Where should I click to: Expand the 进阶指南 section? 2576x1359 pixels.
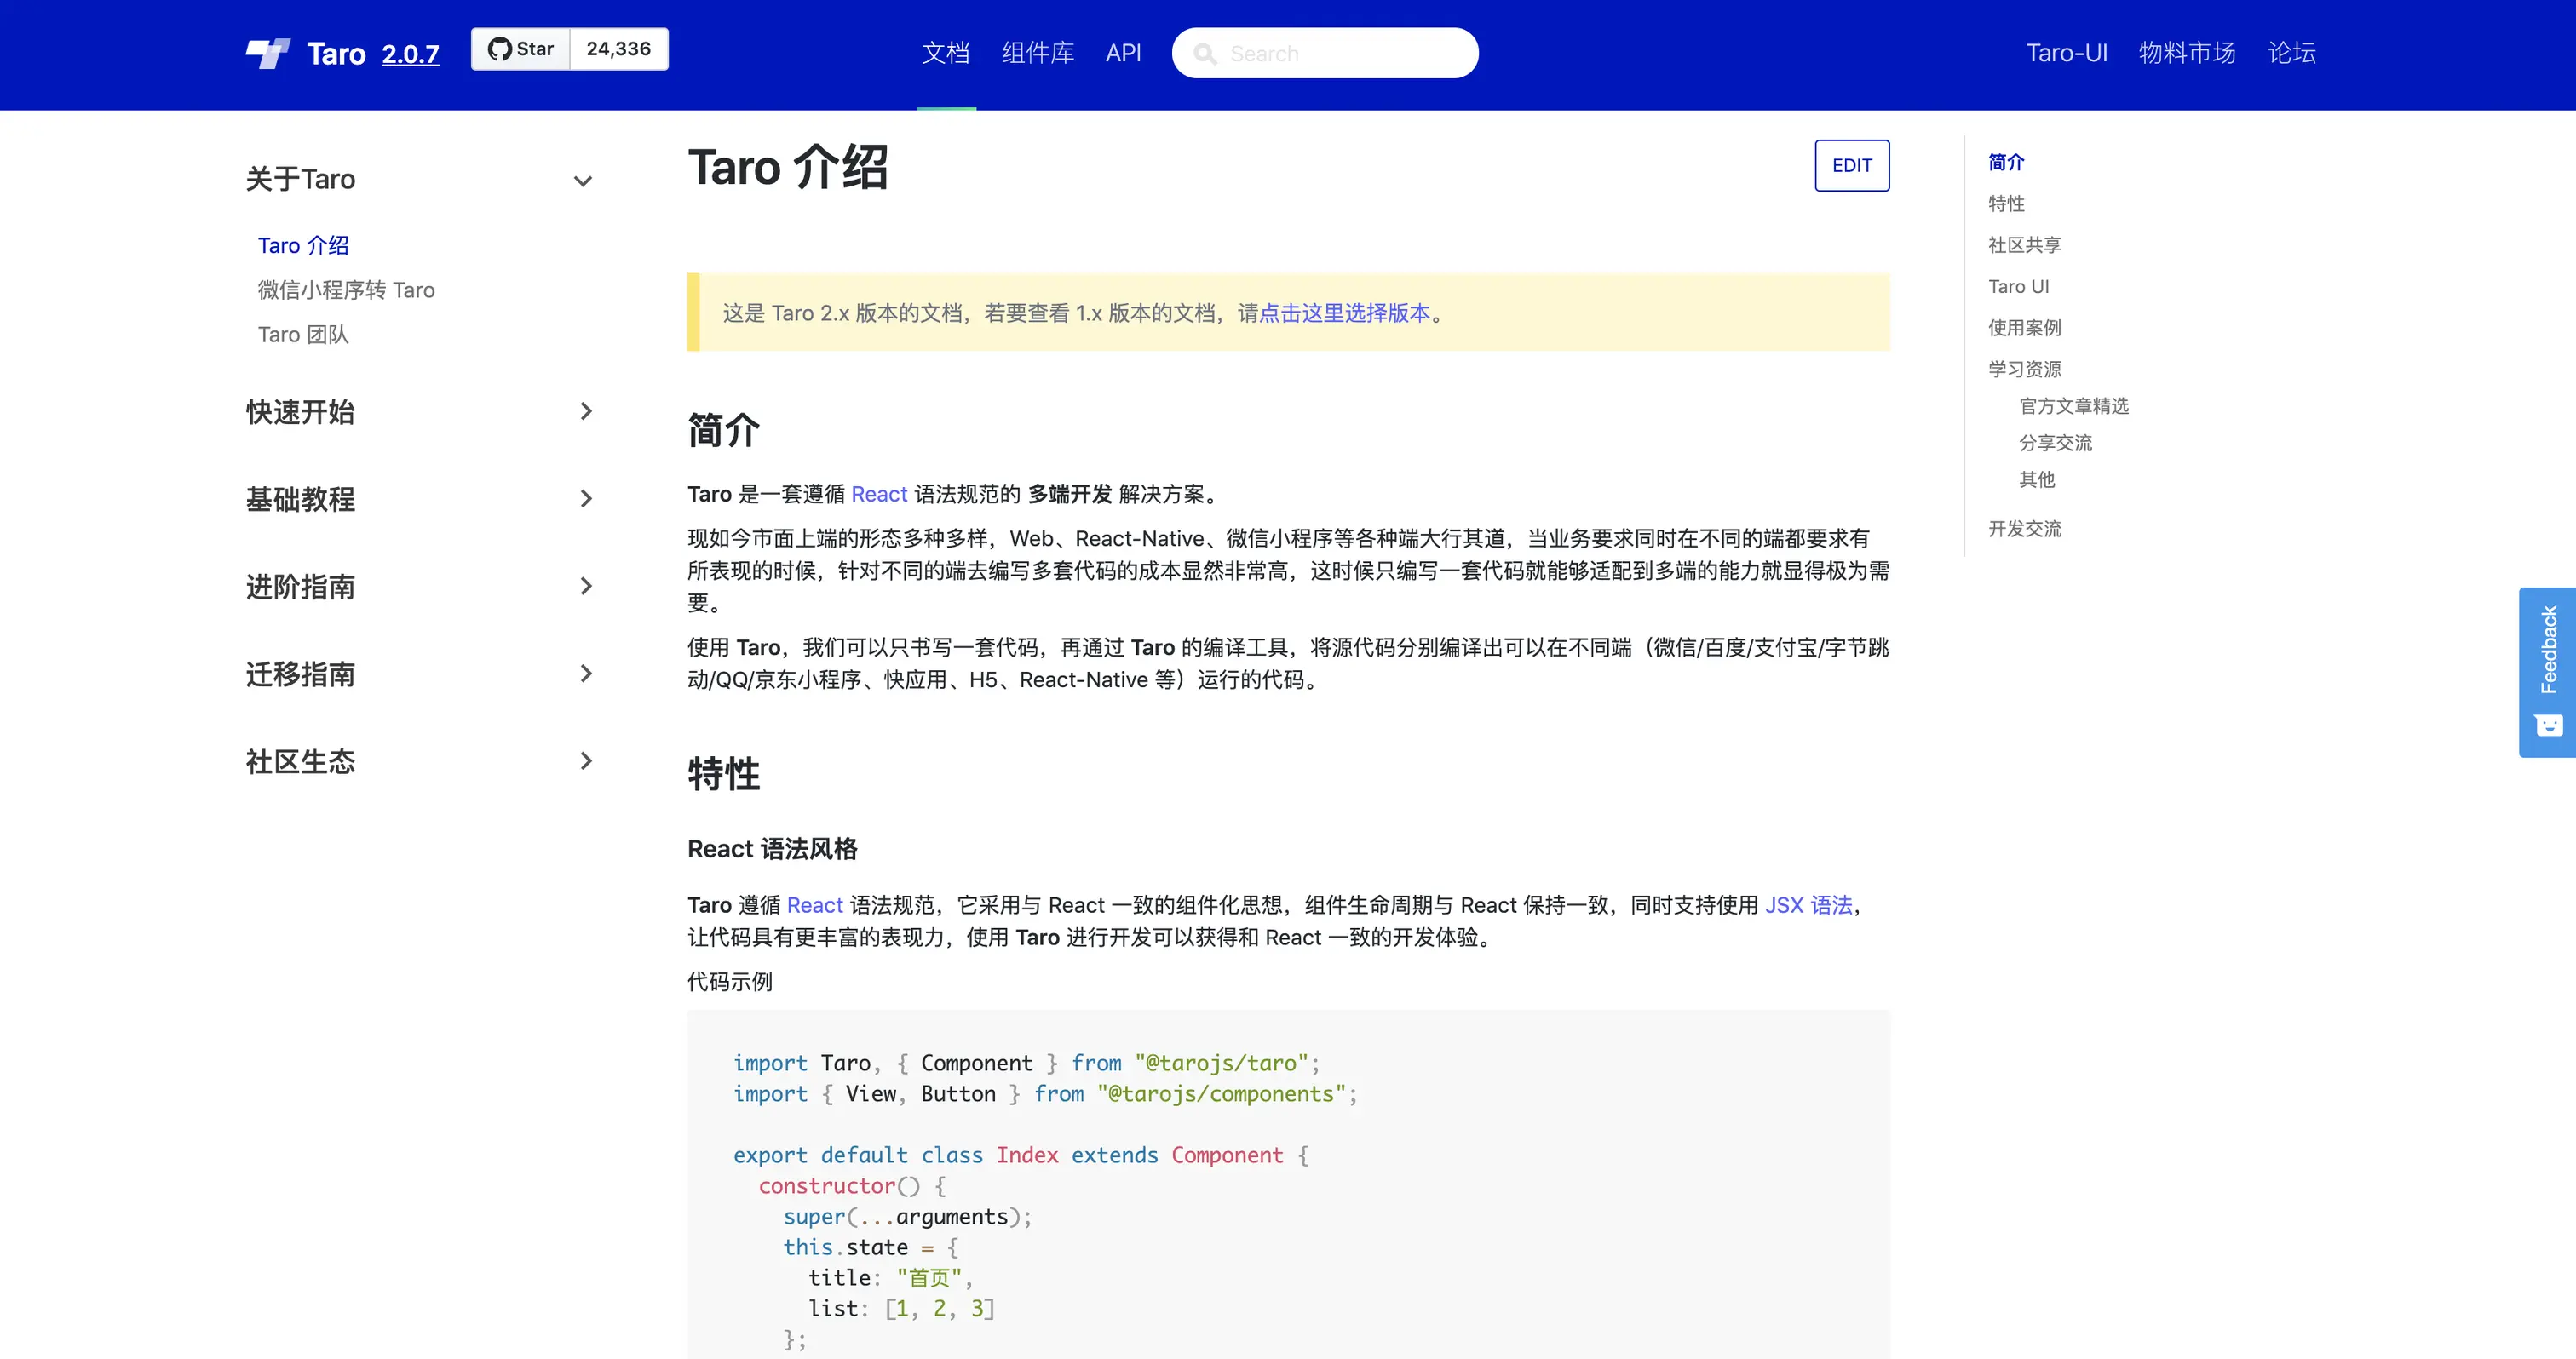(x=585, y=587)
